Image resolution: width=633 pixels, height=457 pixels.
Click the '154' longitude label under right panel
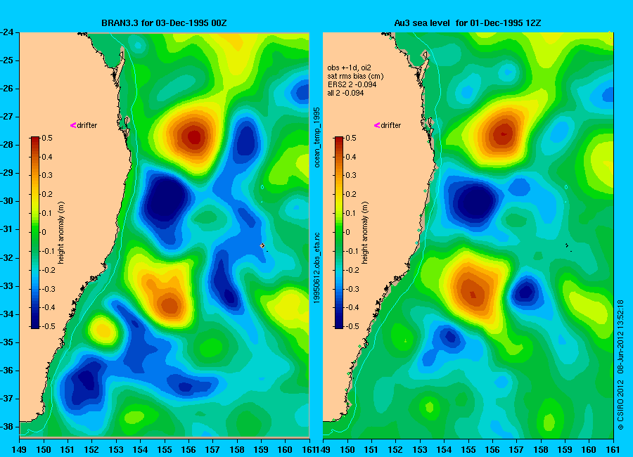point(444,449)
